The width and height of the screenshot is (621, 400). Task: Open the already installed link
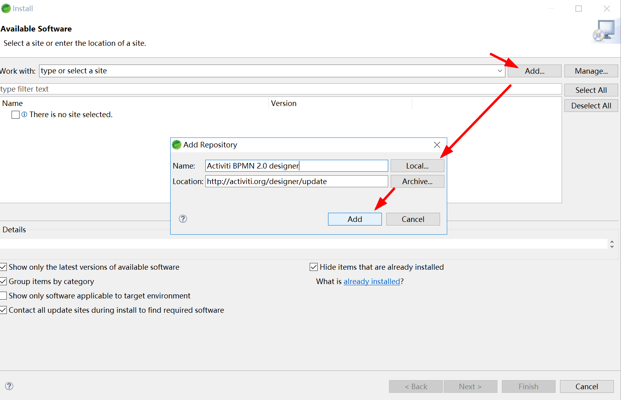point(372,281)
